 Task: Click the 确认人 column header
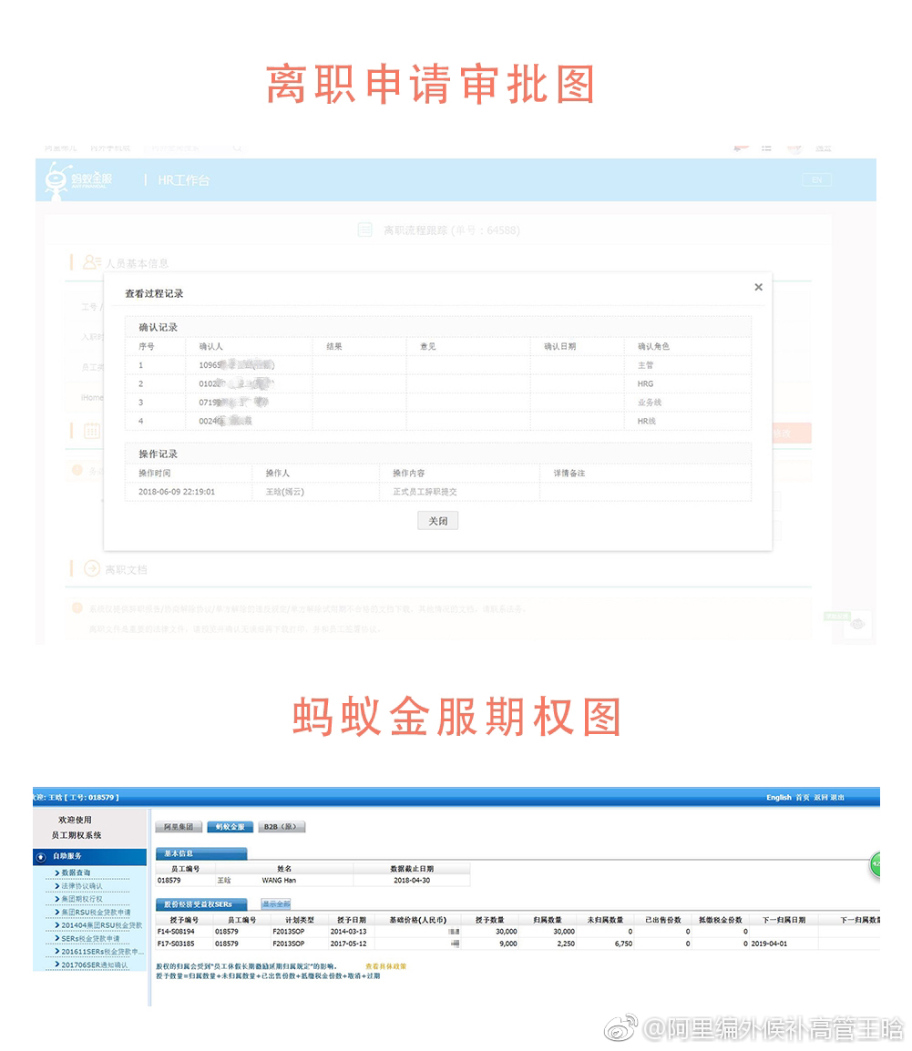[210, 346]
